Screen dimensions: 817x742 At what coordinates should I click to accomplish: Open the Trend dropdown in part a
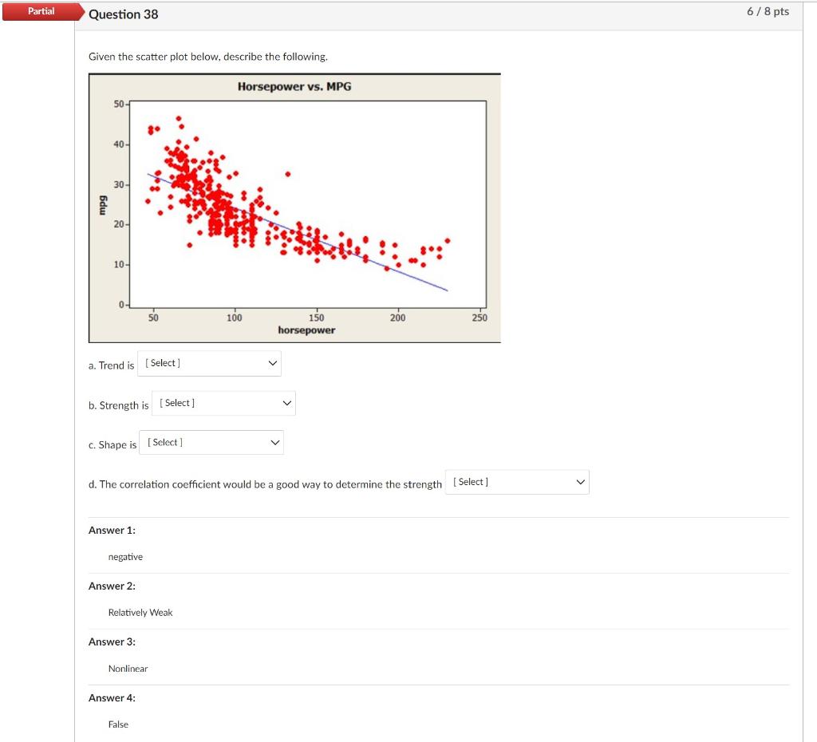tap(209, 363)
